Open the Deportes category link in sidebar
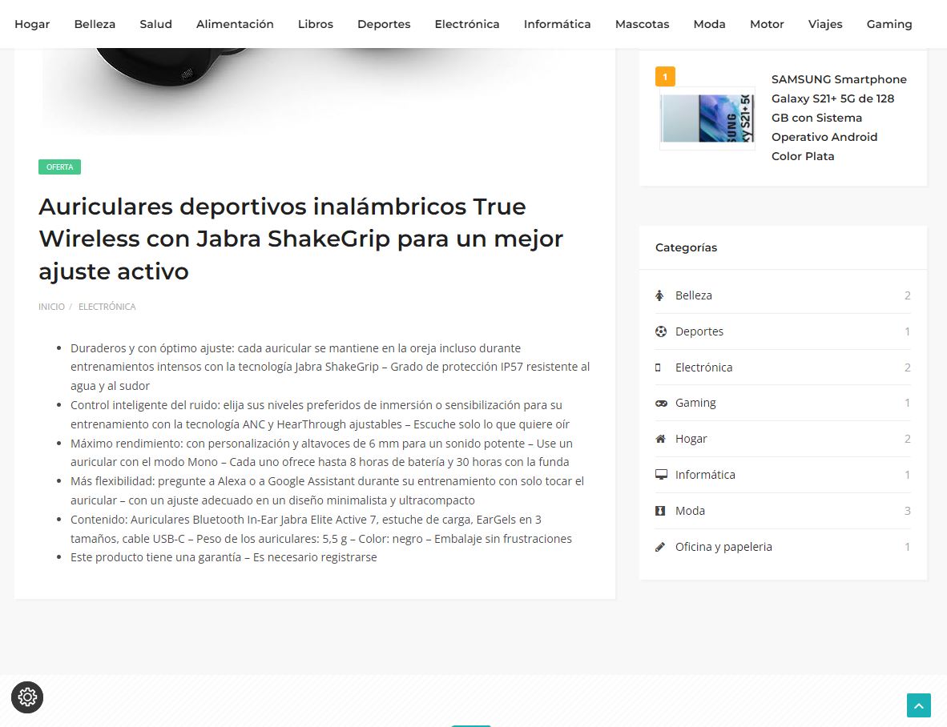The width and height of the screenshot is (947, 727). pyautogui.click(x=699, y=331)
